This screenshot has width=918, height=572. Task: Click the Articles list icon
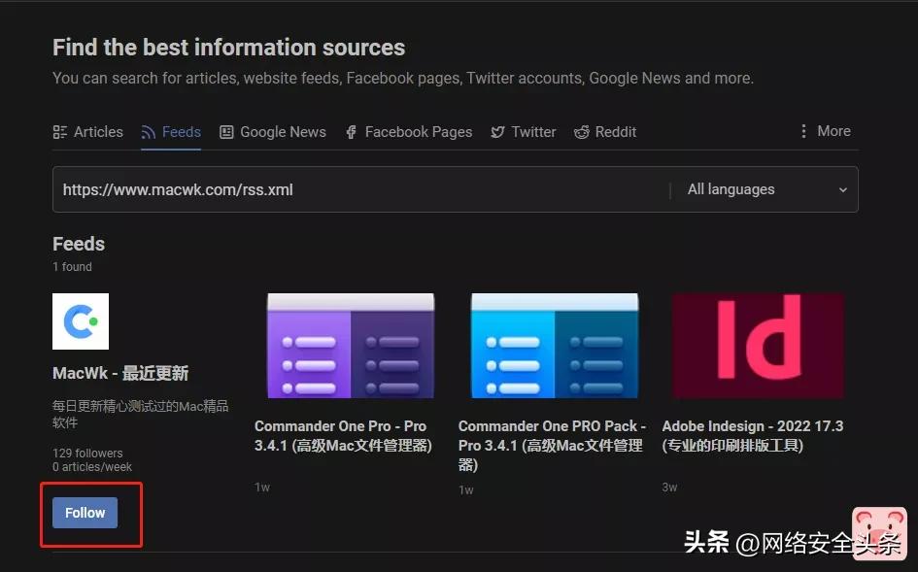[x=60, y=131]
